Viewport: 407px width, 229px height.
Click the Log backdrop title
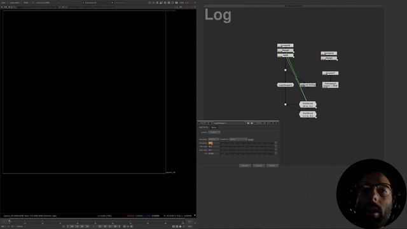pyautogui.click(x=217, y=15)
